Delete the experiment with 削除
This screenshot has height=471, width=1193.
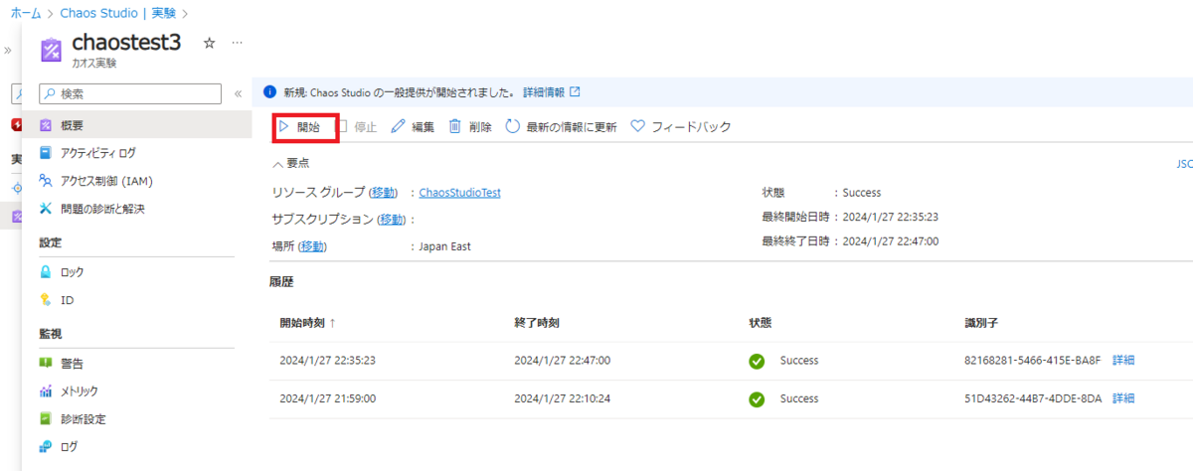tap(470, 127)
